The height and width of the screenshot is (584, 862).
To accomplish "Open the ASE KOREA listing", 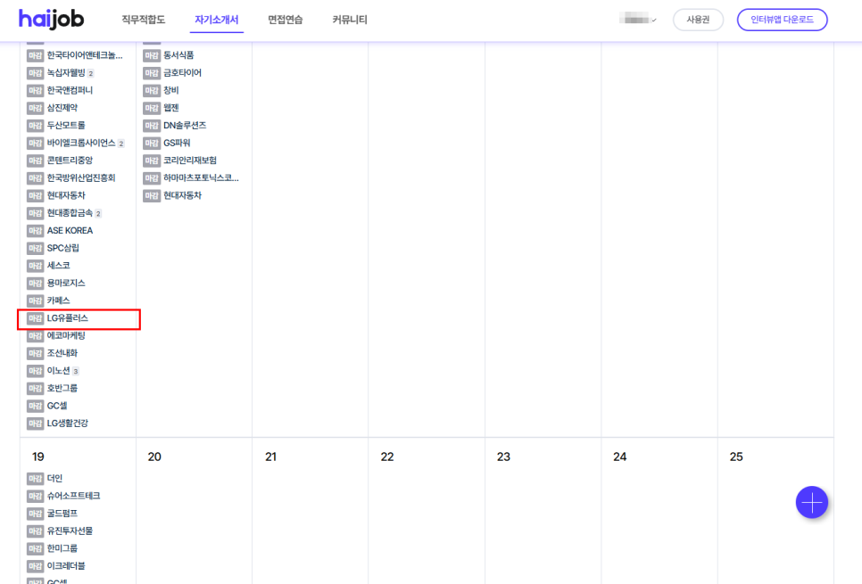I will (x=70, y=231).
